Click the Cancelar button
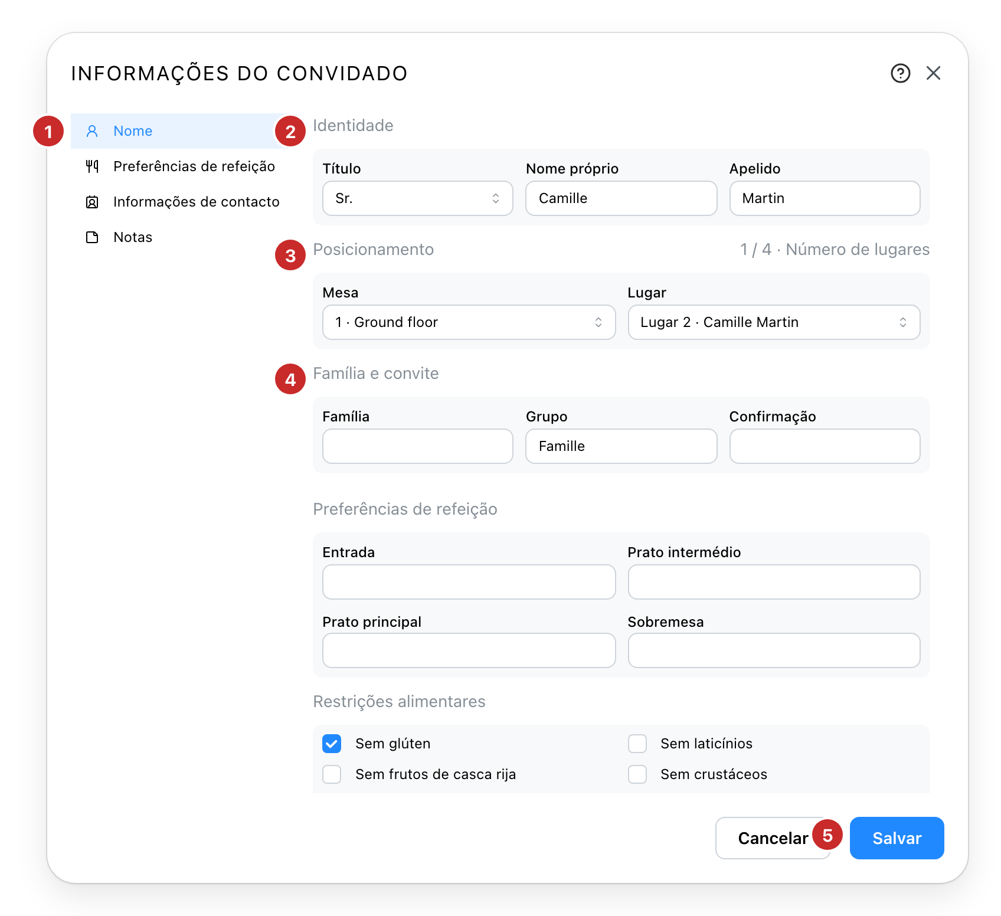The image size is (1001, 916). point(773,838)
